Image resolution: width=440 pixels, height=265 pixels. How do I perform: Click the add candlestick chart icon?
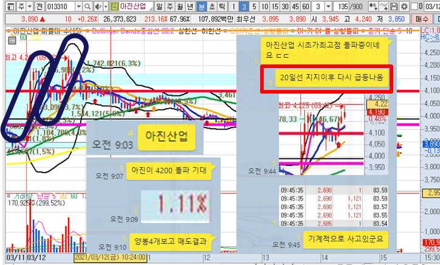(373, 6)
